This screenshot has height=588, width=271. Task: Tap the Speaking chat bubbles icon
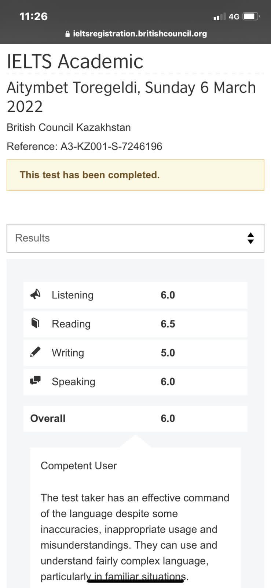[x=35, y=381]
